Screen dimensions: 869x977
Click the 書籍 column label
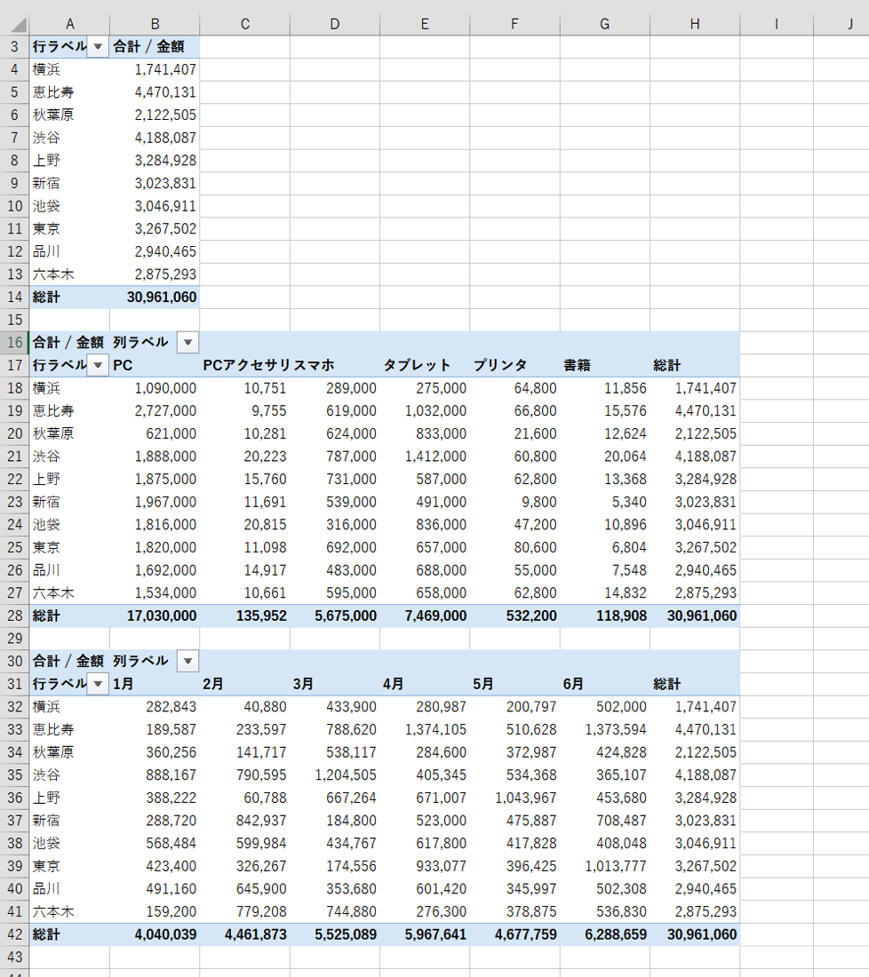click(577, 365)
